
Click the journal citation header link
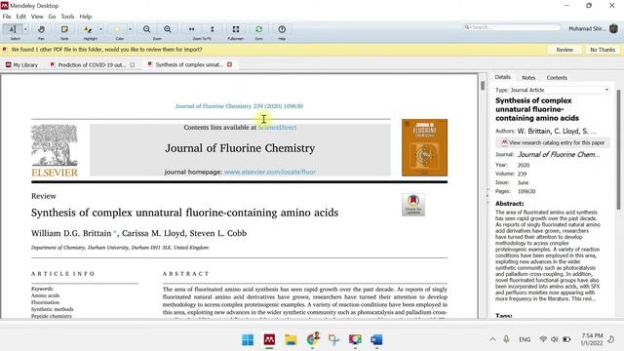point(239,106)
